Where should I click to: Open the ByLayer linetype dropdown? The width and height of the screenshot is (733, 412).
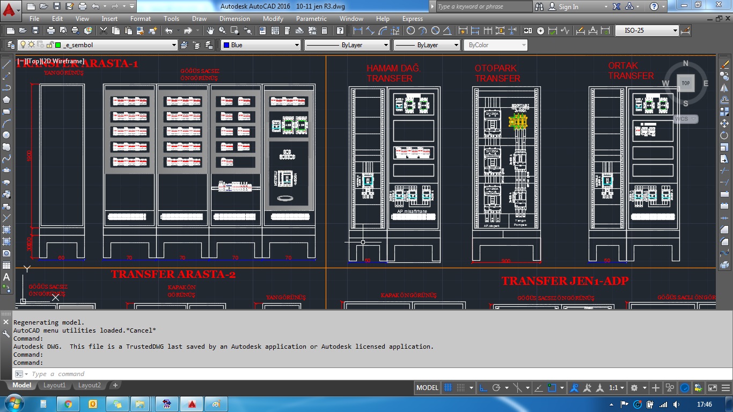347,45
